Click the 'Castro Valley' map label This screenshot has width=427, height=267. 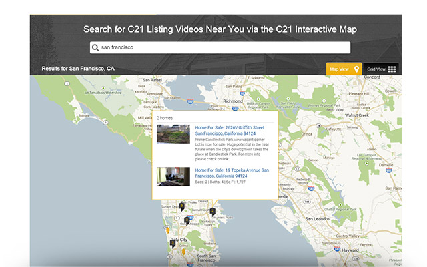pyautogui.click(x=348, y=236)
